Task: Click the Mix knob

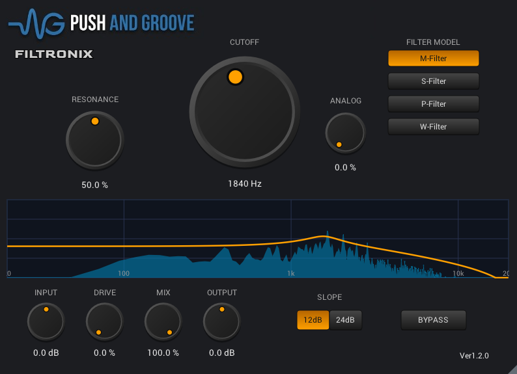Action: 163,322
